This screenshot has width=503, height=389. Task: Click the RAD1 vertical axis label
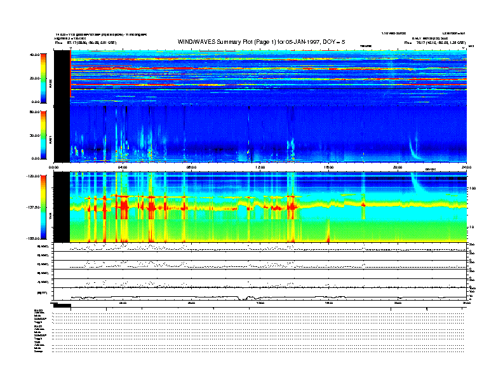50,139
